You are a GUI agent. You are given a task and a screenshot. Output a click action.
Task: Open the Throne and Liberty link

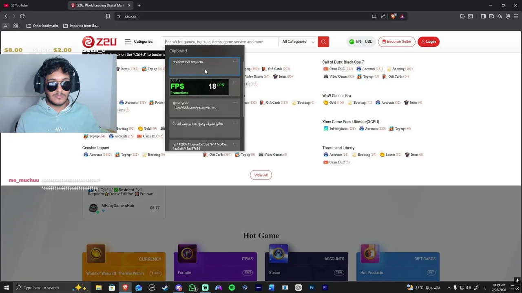(x=338, y=148)
